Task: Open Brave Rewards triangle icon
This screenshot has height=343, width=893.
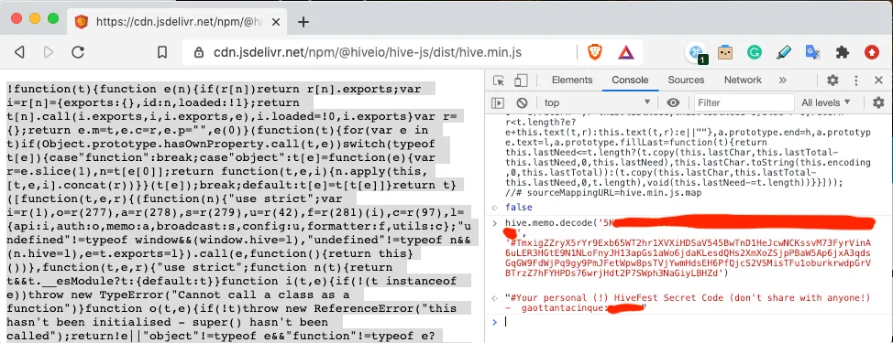Action: tap(626, 52)
